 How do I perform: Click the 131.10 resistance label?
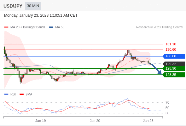(171, 44)
